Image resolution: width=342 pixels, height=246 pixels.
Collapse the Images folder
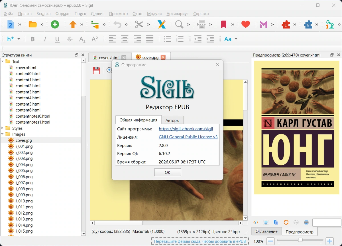(x=3, y=134)
